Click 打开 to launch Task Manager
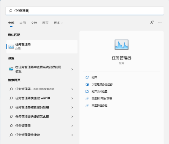Image resolution: width=169 pixels, height=144 pixels. 94,77
